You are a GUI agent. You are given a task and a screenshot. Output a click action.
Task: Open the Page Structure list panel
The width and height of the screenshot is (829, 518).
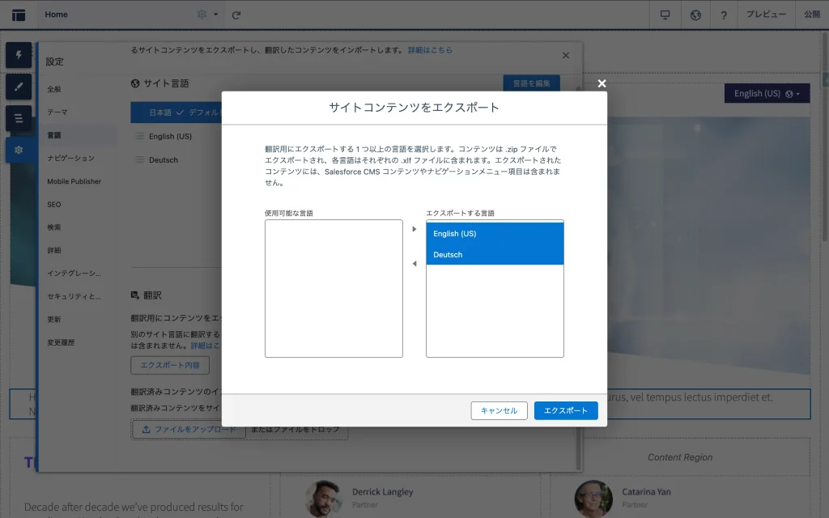(x=19, y=118)
